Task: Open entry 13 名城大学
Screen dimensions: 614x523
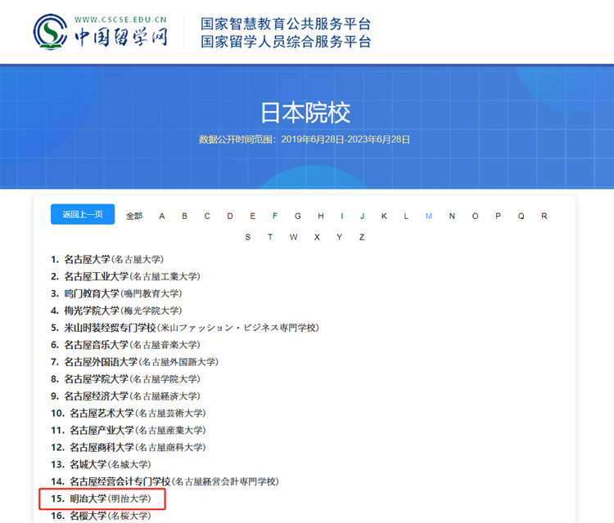Action: tap(101, 464)
